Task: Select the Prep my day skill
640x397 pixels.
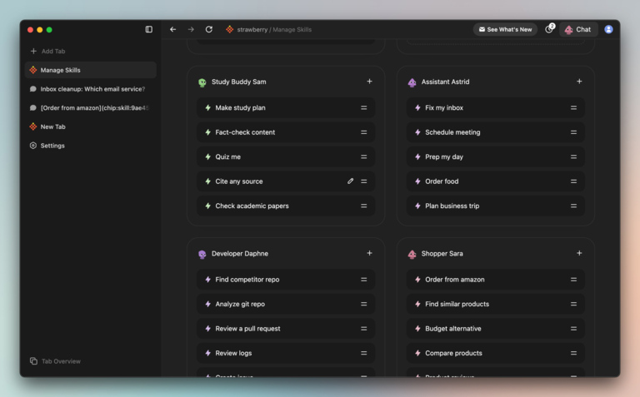Action: click(x=496, y=156)
